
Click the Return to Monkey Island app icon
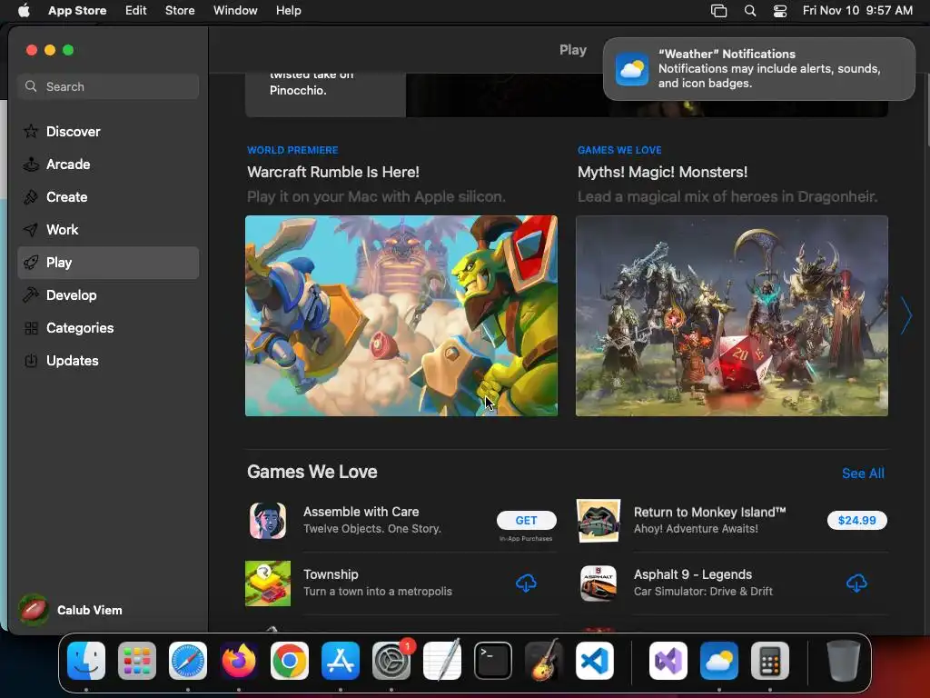tap(599, 521)
